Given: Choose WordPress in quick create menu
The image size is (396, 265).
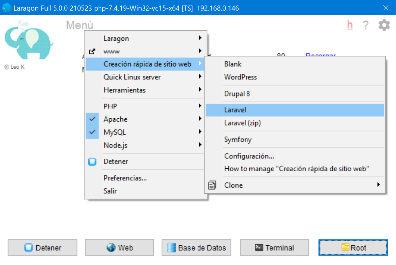Looking at the screenshot, I should (295, 77).
